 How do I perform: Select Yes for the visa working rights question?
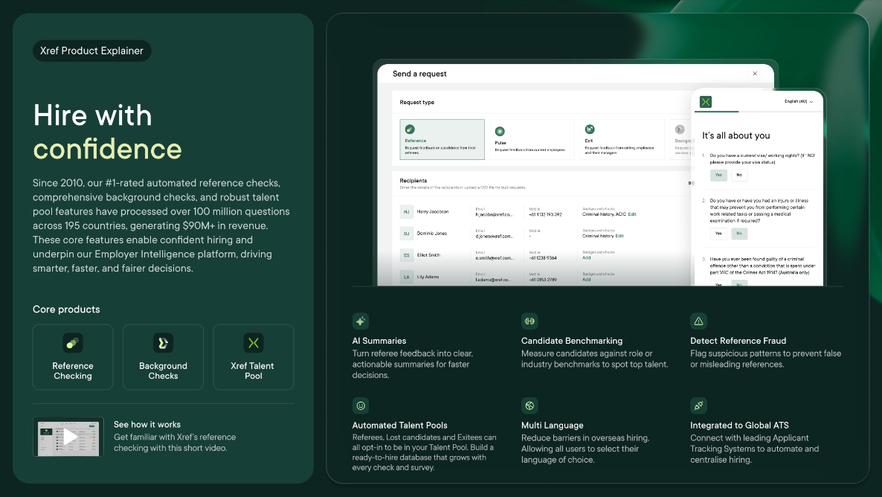pyautogui.click(x=718, y=175)
